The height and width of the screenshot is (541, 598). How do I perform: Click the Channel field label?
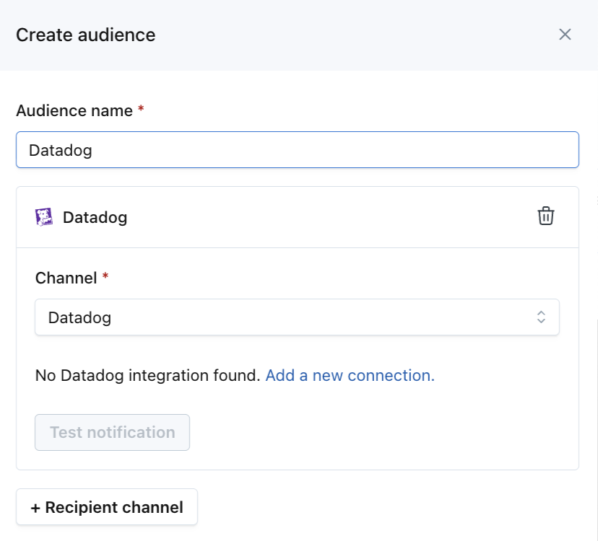click(66, 278)
